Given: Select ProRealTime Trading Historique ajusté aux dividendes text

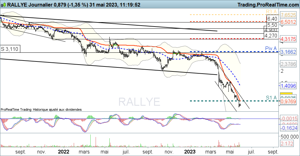Looking at the screenshot, I should coord(41,110).
